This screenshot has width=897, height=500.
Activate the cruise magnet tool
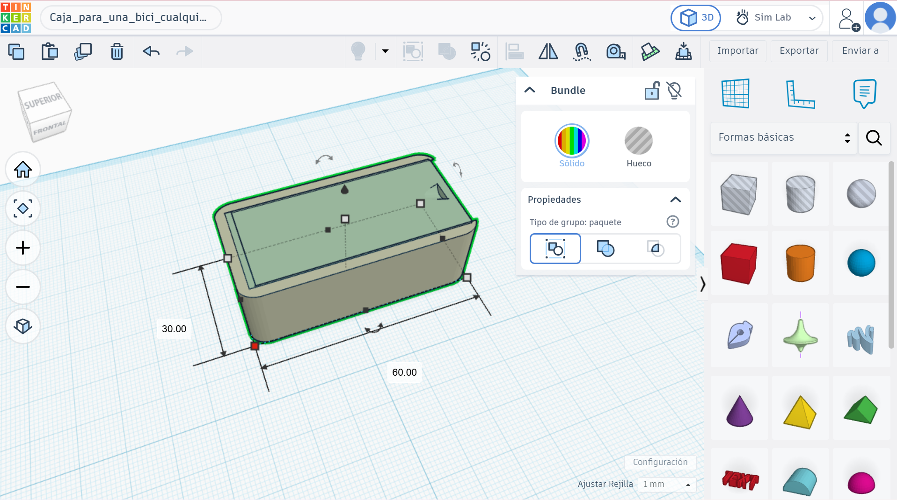(582, 51)
